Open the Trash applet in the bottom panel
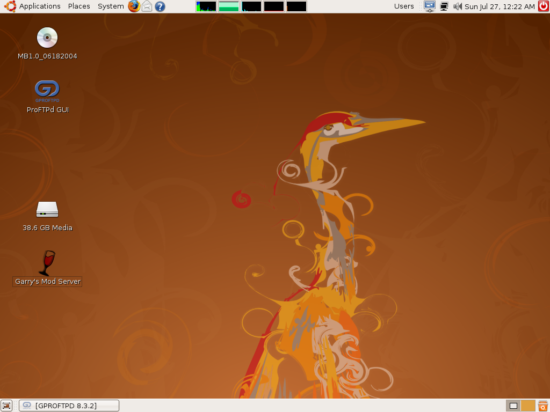Viewport: 550px width, 412px height. point(543,406)
